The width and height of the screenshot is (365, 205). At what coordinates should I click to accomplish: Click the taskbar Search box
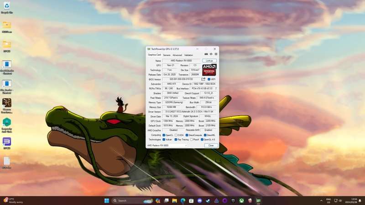132,200
